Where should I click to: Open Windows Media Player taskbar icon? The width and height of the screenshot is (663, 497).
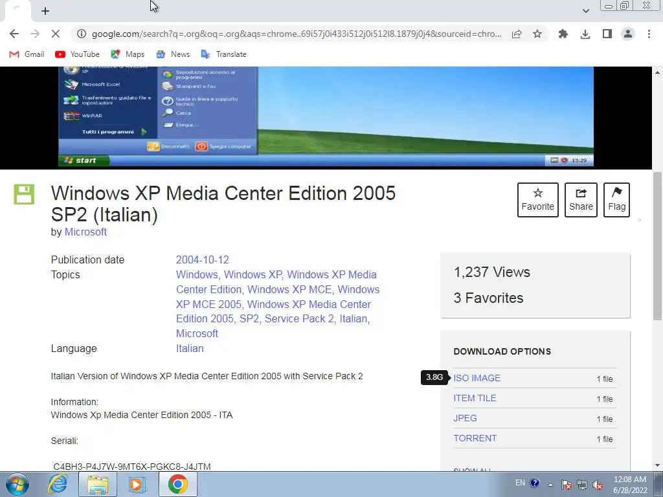(x=137, y=484)
